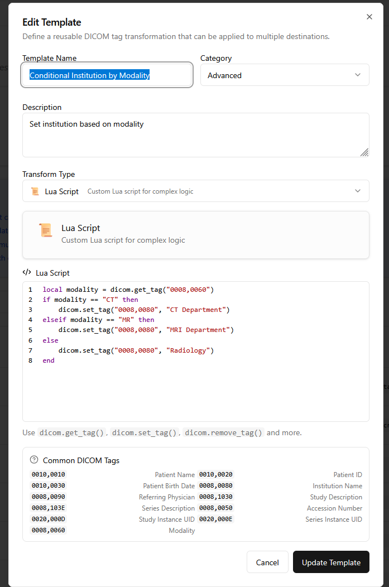The image size is (389, 587).
Task: Click the 0020,000D Study Instance UID tag
Action: 47,519
